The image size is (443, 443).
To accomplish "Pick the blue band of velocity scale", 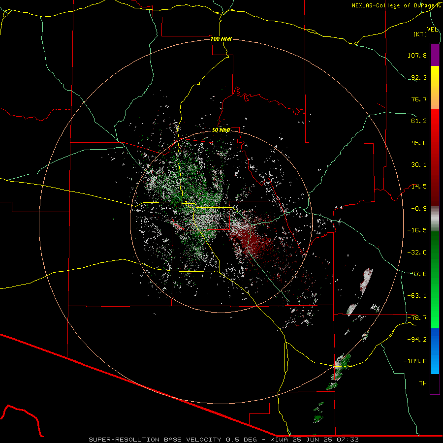I will [x=435, y=351].
